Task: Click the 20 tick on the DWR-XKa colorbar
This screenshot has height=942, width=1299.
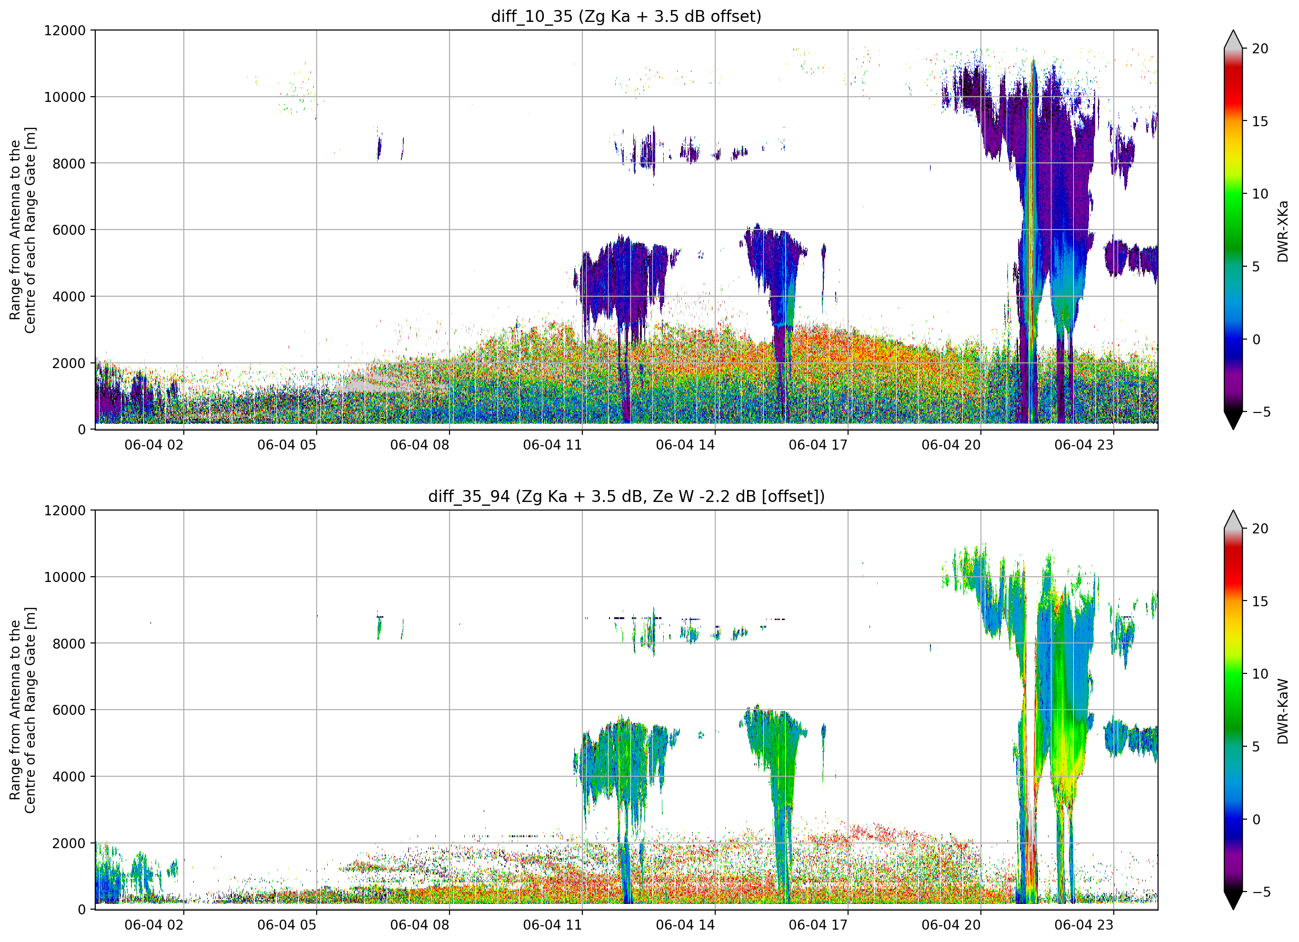Action: (1260, 49)
